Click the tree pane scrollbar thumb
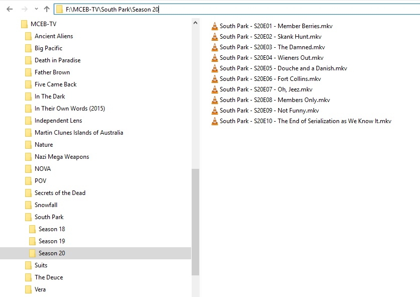Screen dimensions: 420x297 195,222
